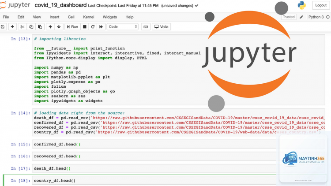Insert a cell below with plus icon
331x186 pixels.
12,27
